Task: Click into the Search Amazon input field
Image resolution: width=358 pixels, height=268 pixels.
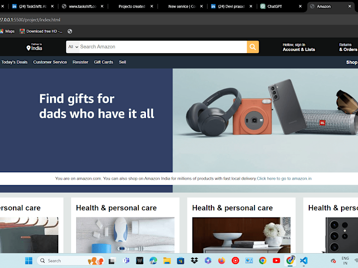Action: pos(163,47)
